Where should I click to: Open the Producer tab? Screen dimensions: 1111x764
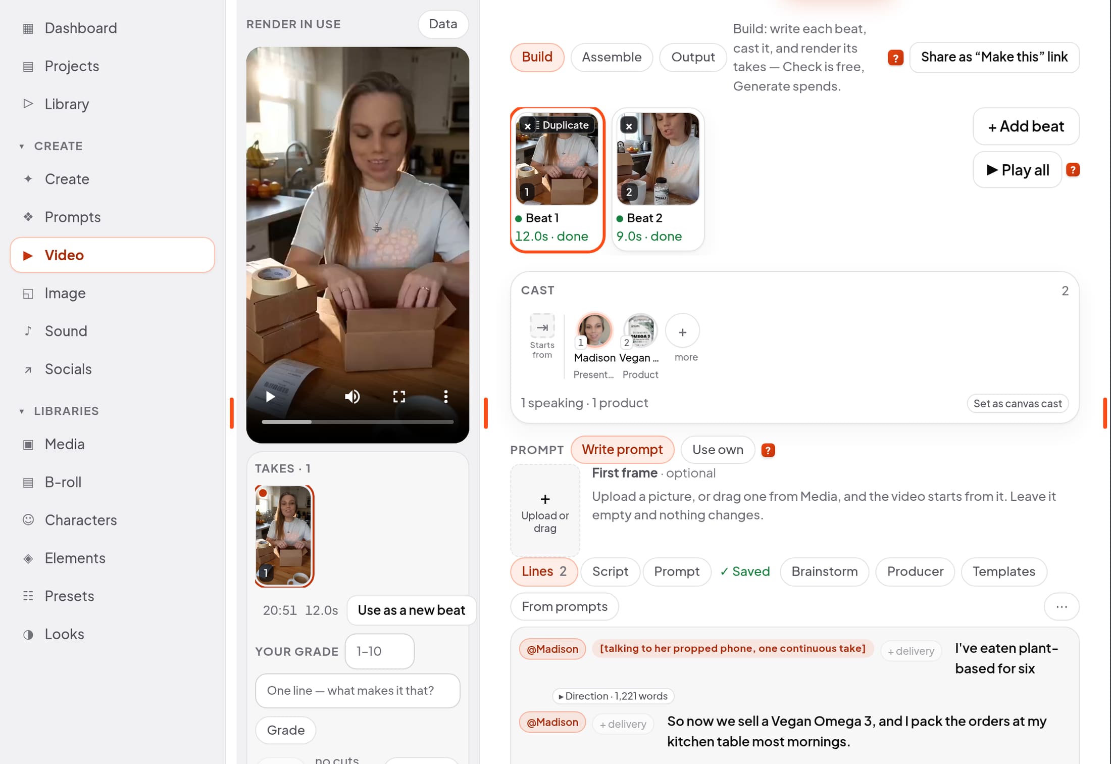tap(915, 571)
